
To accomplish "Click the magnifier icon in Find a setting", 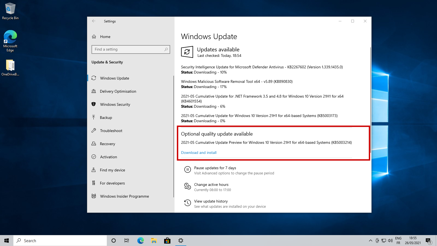I will (x=166, y=49).
